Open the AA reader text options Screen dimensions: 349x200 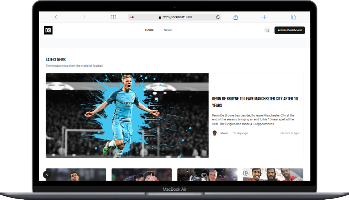point(132,17)
